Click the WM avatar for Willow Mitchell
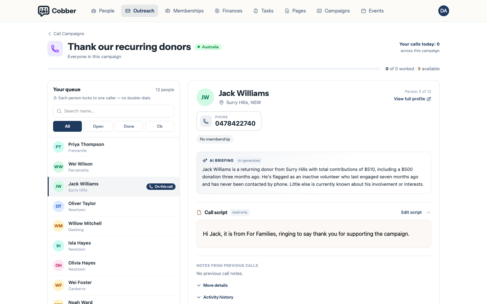Screen dimensions: 487x304 (59, 226)
